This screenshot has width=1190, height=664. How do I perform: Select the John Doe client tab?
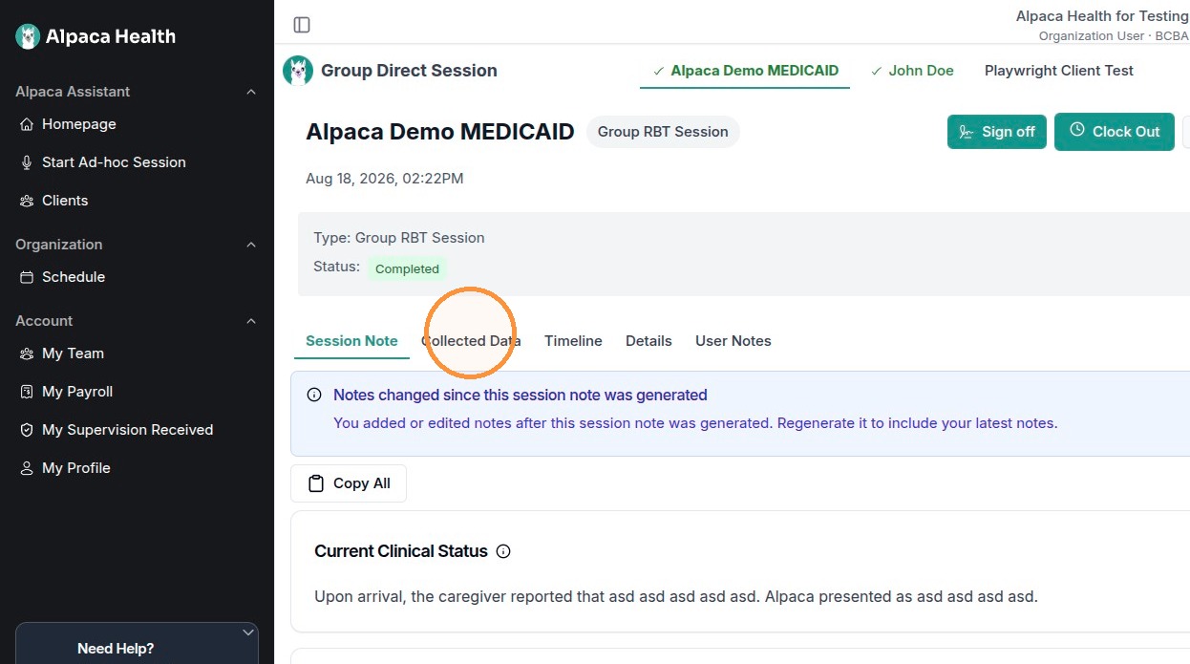[912, 71]
